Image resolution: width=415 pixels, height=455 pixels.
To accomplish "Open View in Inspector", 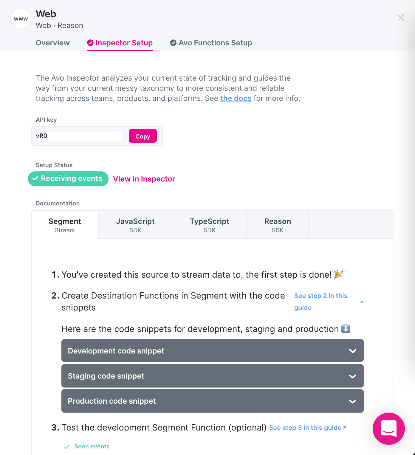I will click(x=144, y=179).
